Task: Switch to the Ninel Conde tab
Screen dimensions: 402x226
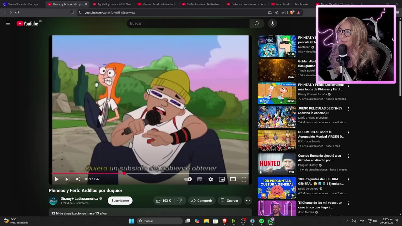Action: pyautogui.click(x=291, y=4)
